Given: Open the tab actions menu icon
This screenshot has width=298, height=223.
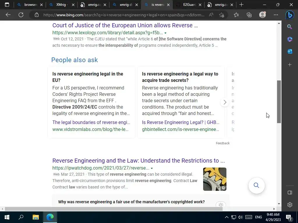Looking at the screenshot, I should tap(7, 5).
